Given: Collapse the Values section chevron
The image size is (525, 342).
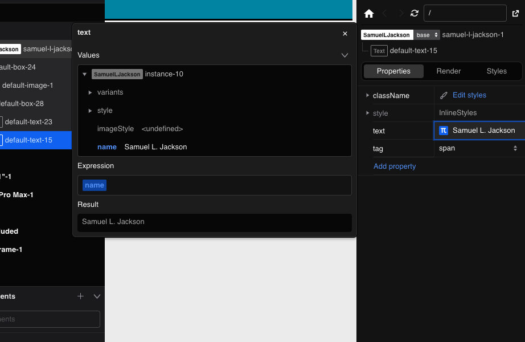Looking at the screenshot, I should [x=344, y=55].
